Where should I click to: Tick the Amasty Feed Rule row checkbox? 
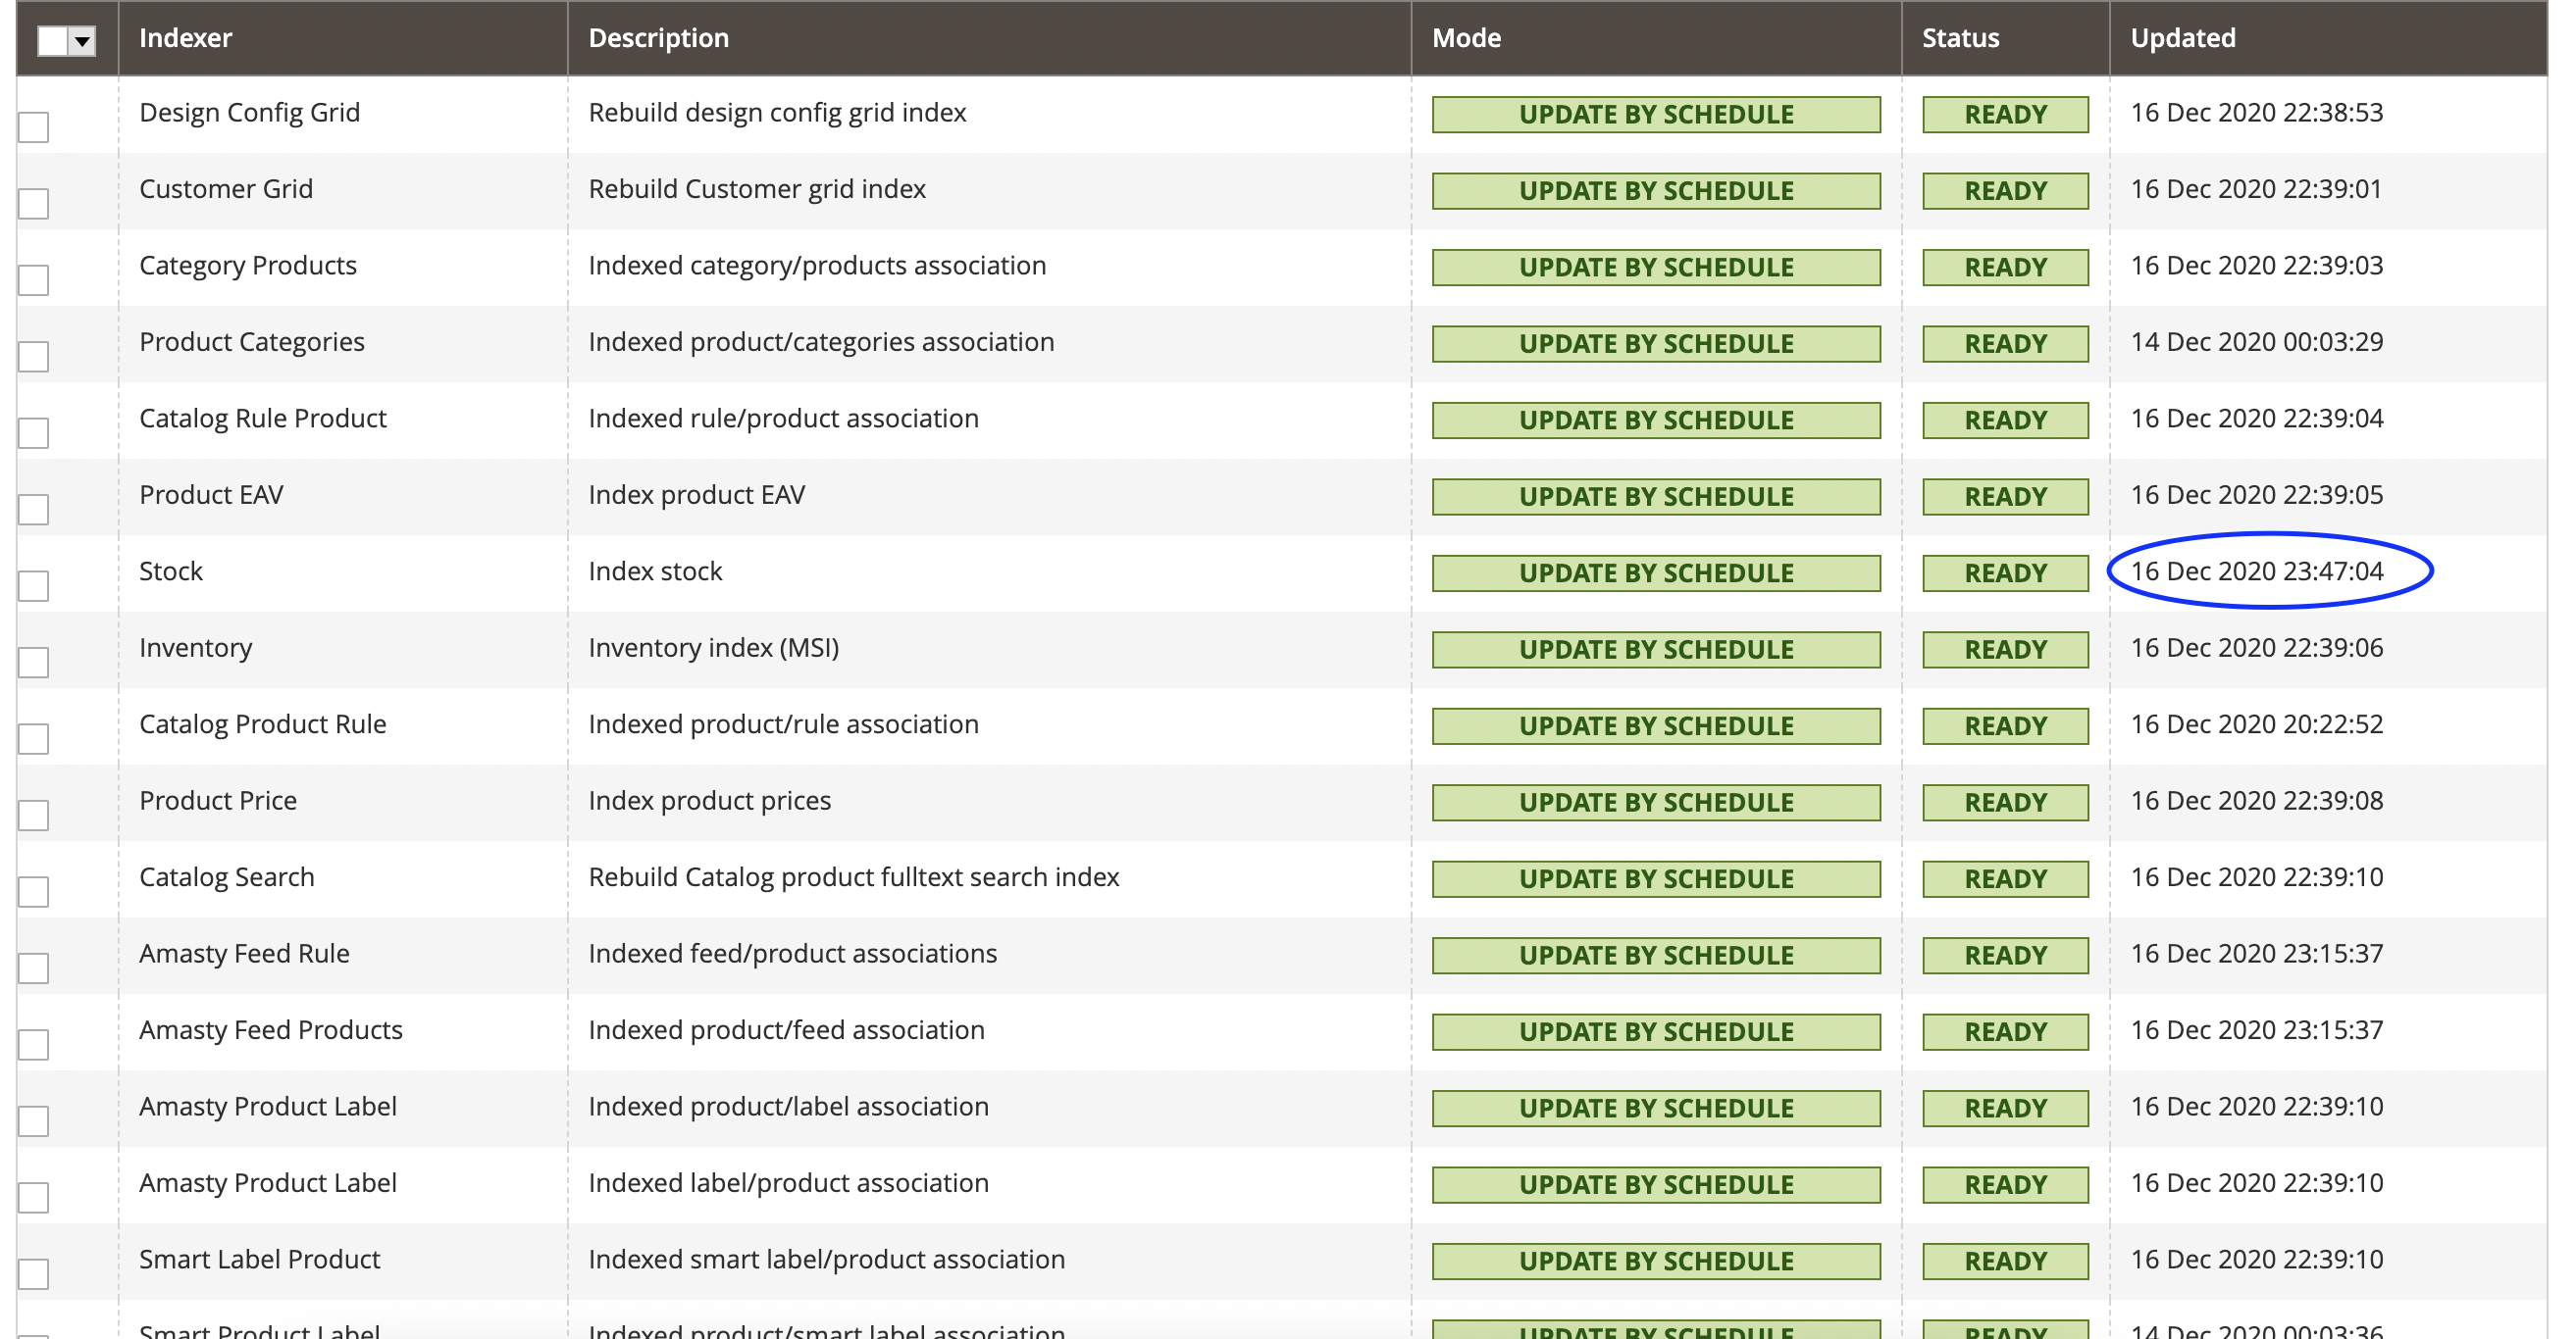click(x=33, y=968)
